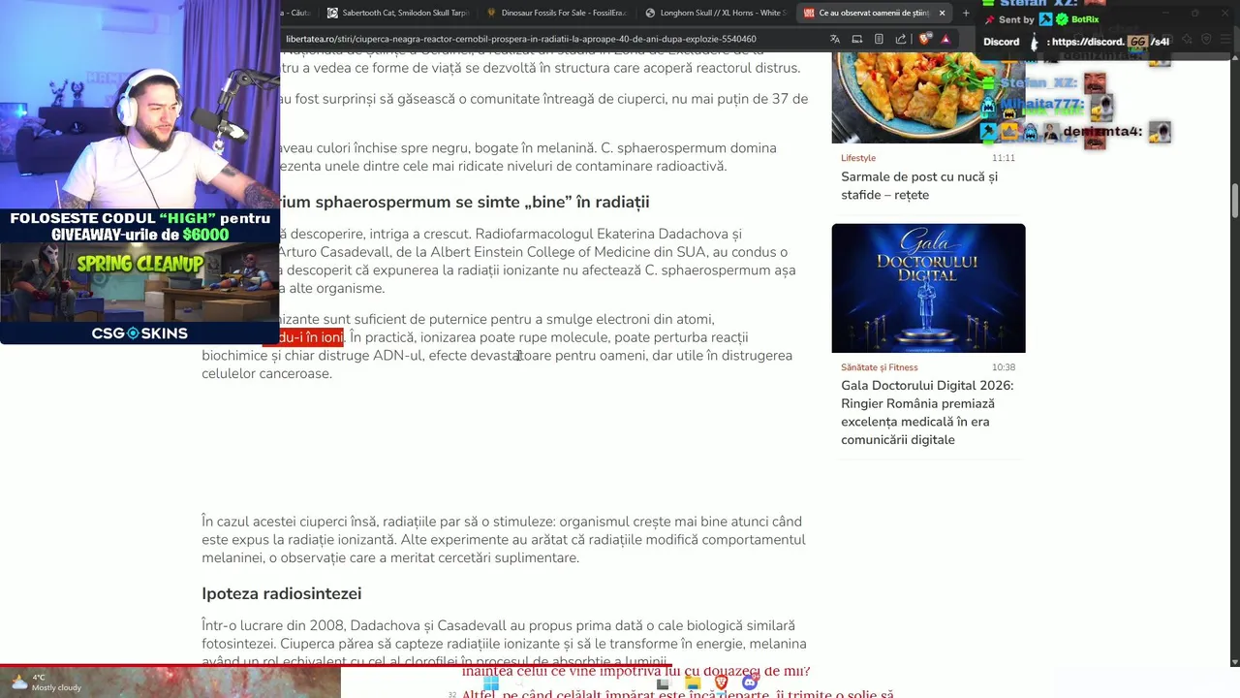Click the 'FOLOSESTE CODUL HIGH' promo text
Screen dimensions: 1240x698
[x=139, y=226]
